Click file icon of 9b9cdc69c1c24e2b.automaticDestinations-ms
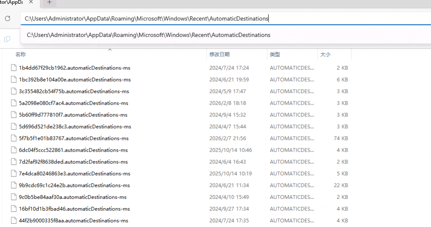431x227 pixels. point(13,185)
